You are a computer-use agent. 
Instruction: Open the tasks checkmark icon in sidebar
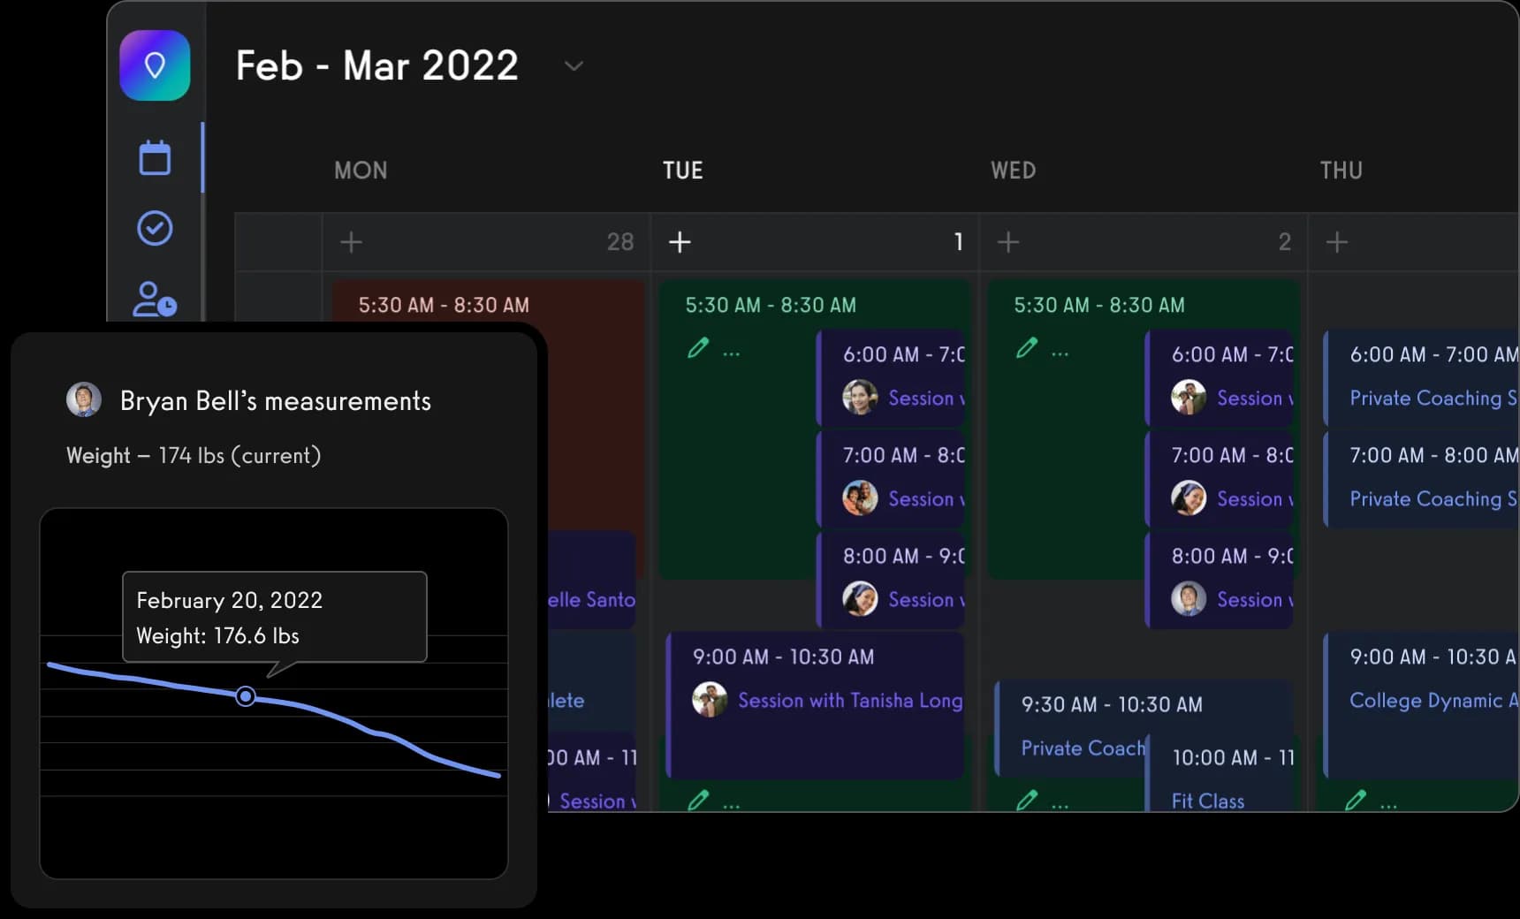[155, 228]
